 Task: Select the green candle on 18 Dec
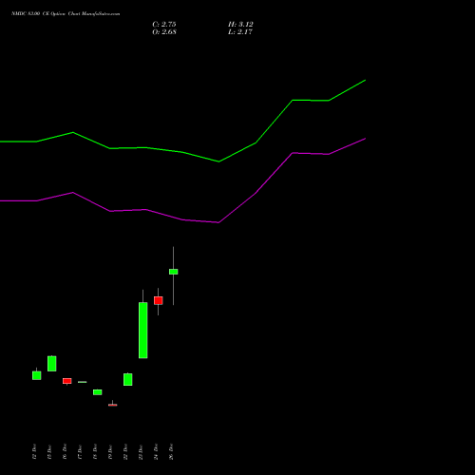coord(98,392)
